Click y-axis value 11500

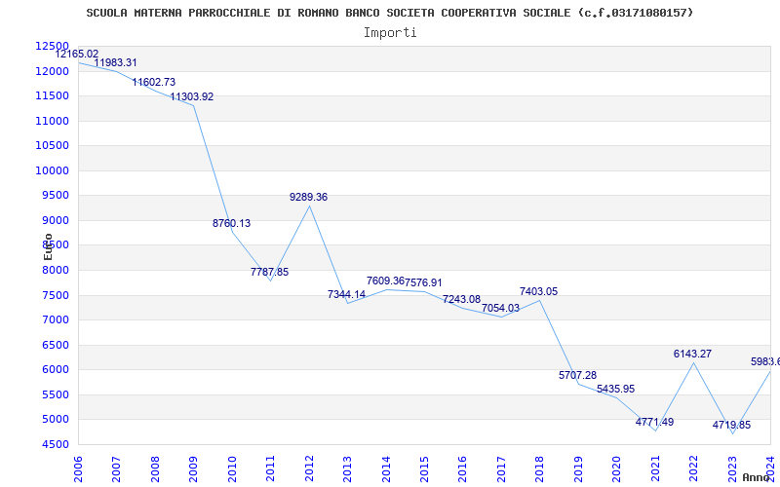(x=52, y=95)
